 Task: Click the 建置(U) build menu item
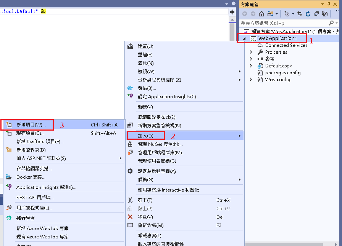pos(185,46)
